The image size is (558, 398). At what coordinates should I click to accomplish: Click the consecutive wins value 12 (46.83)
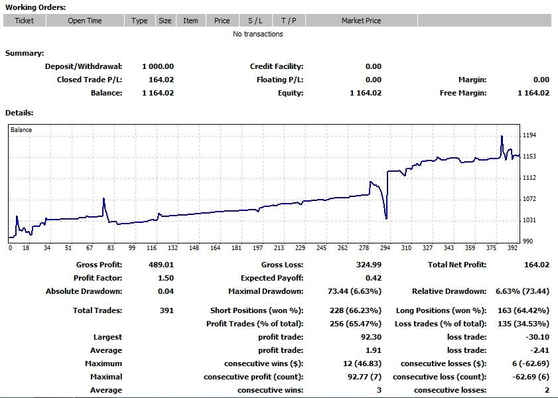(x=362, y=364)
